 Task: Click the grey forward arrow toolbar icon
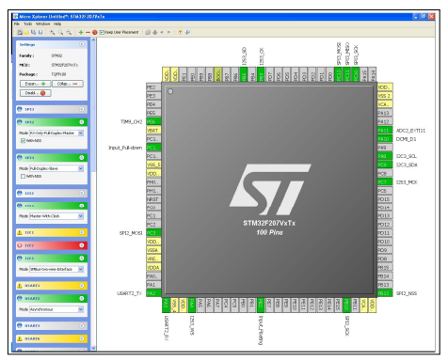[168, 32]
